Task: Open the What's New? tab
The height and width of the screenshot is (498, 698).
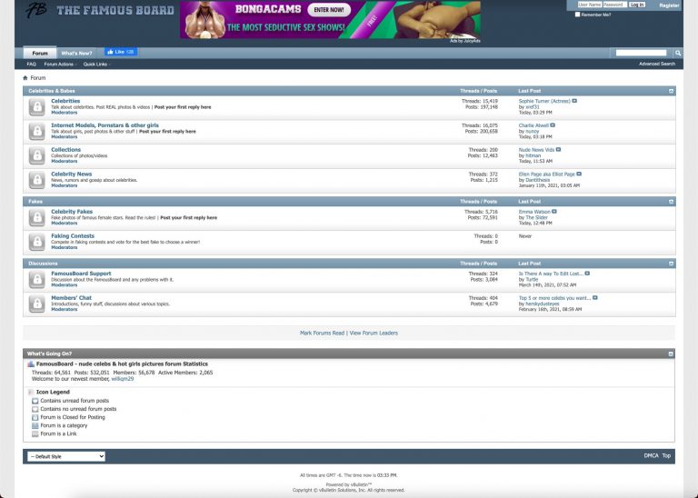Action: point(76,53)
